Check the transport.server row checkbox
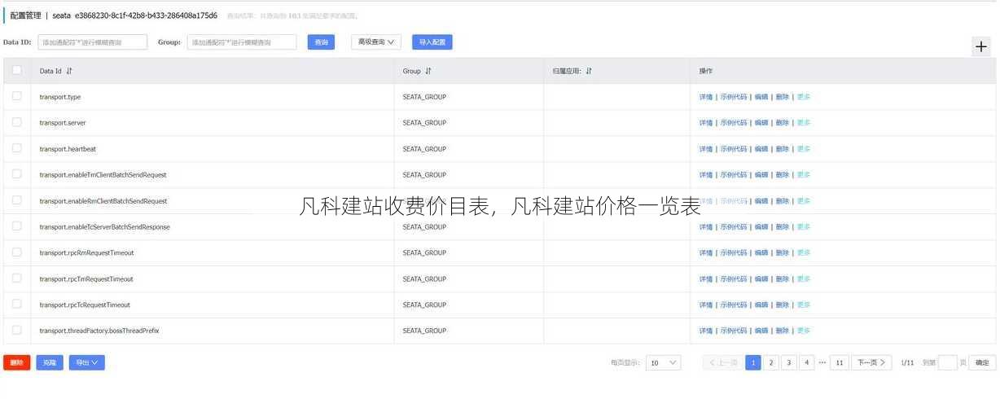This screenshot has height=399, width=1000. pos(16,122)
